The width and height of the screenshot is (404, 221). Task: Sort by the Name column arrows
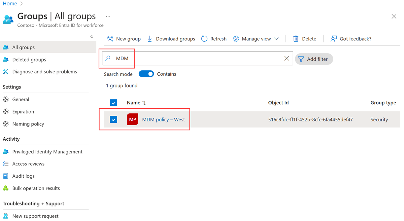pyautogui.click(x=144, y=103)
